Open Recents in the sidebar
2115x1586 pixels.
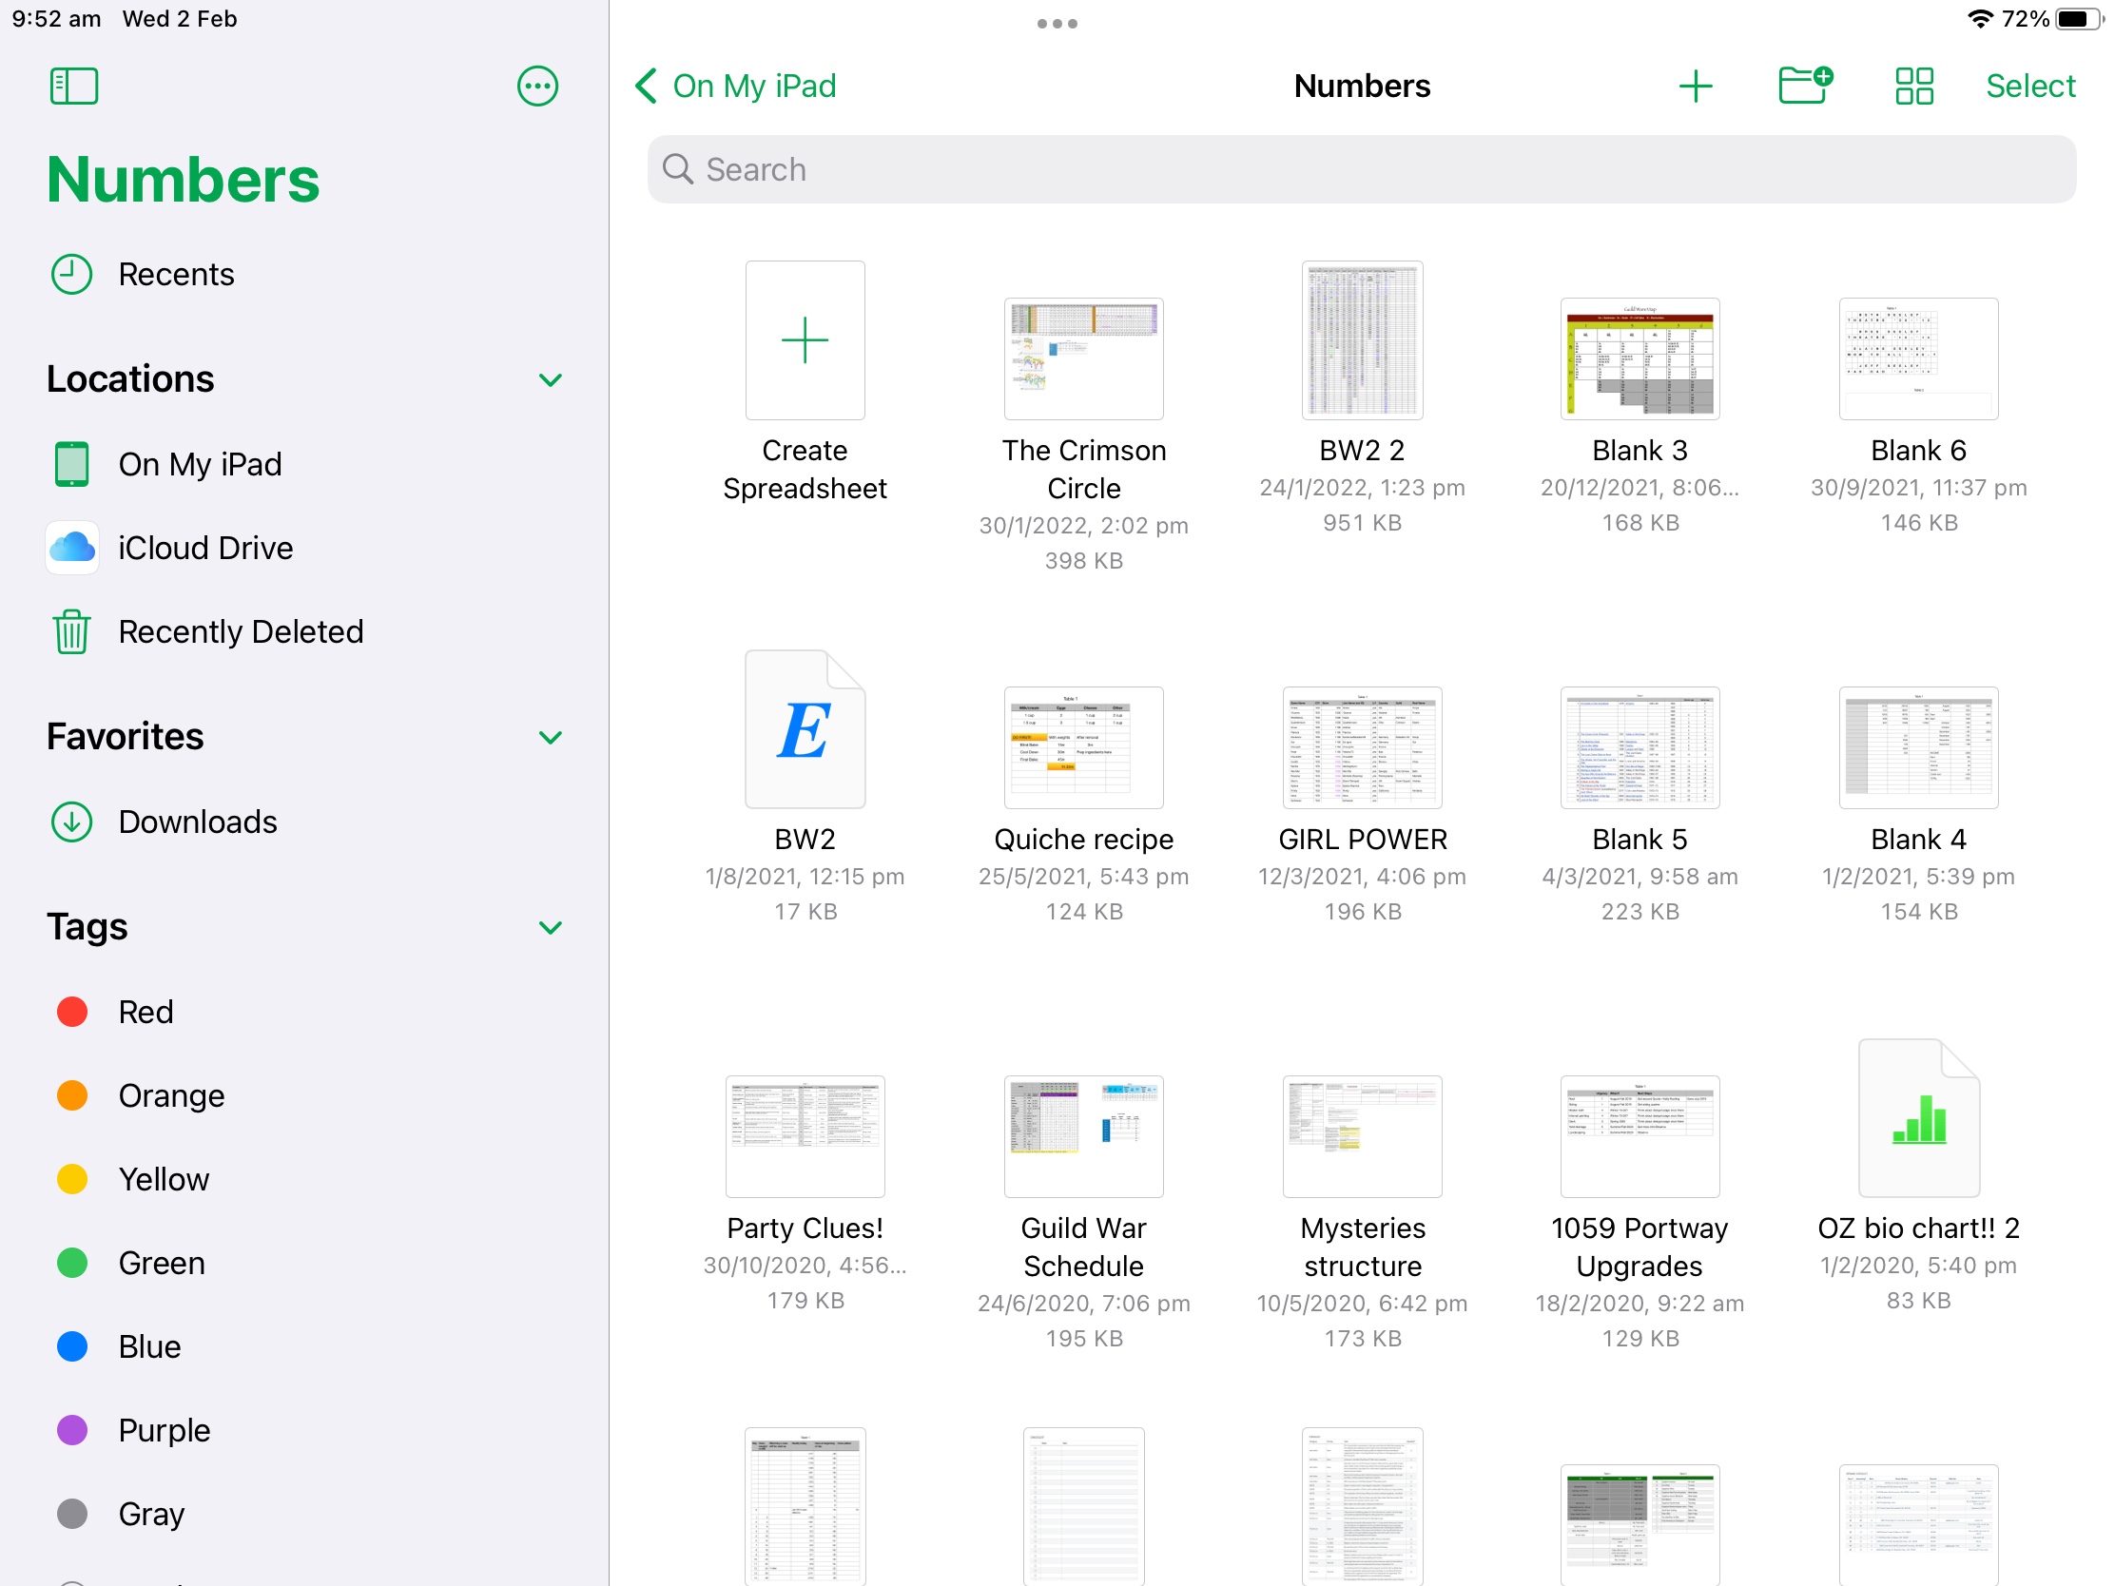(x=176, y=275)
